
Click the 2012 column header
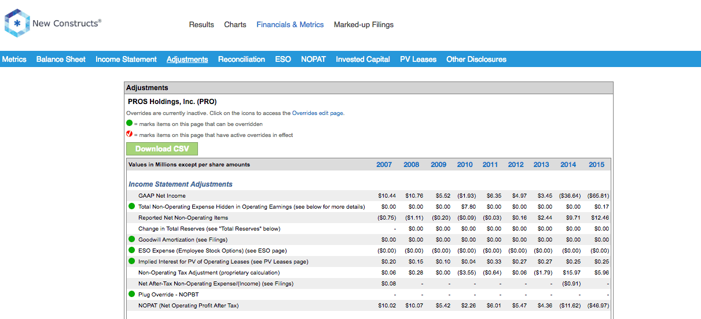pyautogui.click(x=516, y=165)
